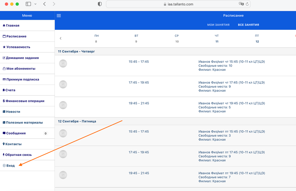Open Финансовые операции menu item
The height and width of the screenshot is (191, 296).
pos(25,101)
